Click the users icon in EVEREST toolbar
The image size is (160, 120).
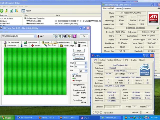pos(16,11)
